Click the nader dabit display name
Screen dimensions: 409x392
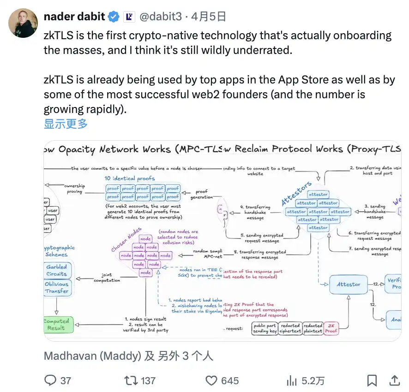pos(74,17)
